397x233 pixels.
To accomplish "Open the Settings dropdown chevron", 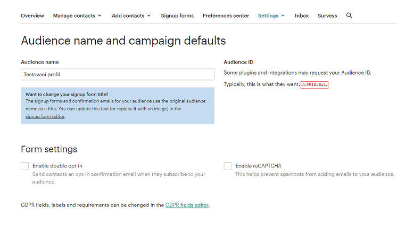I will point(283,15).
